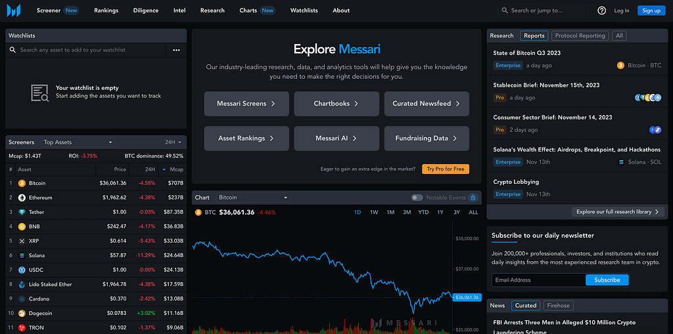The width and height of the screenshot is (673, 334).
Task: Set chart range to 1W
Action: [374, 212]
